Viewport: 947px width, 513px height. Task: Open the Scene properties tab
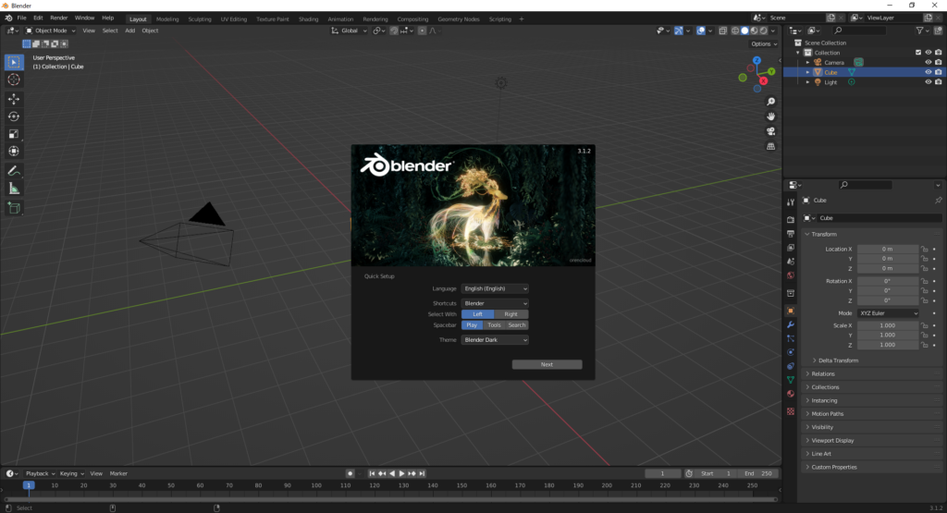791,262
